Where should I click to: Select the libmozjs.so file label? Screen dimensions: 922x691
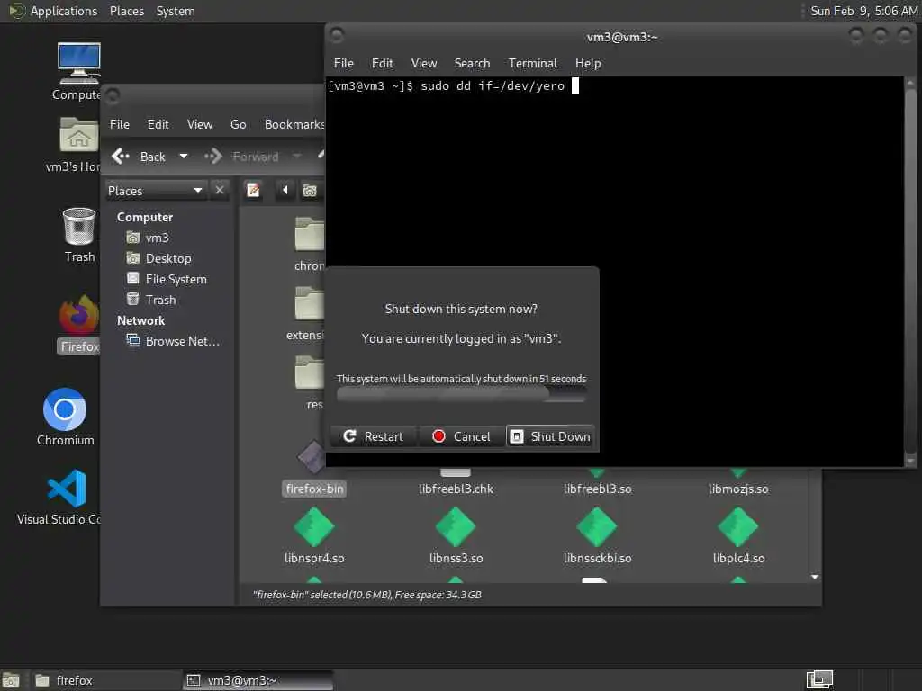[738, 489]
